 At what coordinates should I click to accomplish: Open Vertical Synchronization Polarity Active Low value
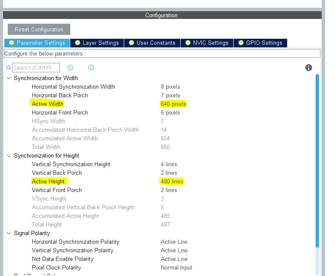click(174, 251)
